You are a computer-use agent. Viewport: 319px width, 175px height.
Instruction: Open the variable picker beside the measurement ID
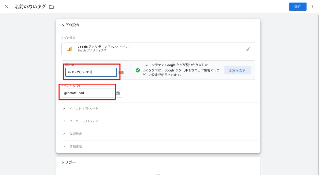(x=121, y=72)
